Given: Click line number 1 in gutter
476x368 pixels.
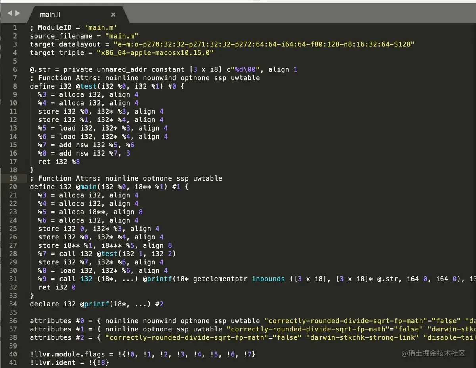Looking at the screenshot, I should tap(15, 28).
